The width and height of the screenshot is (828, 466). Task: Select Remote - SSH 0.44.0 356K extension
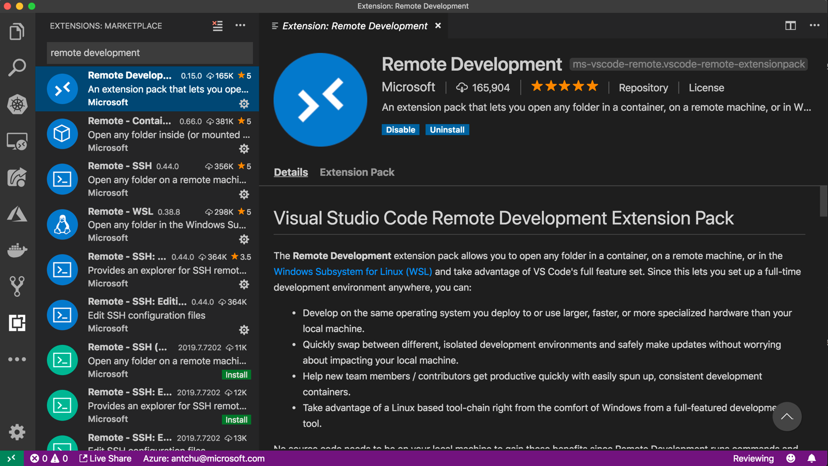pyautogui.click(x=147, y=179)
